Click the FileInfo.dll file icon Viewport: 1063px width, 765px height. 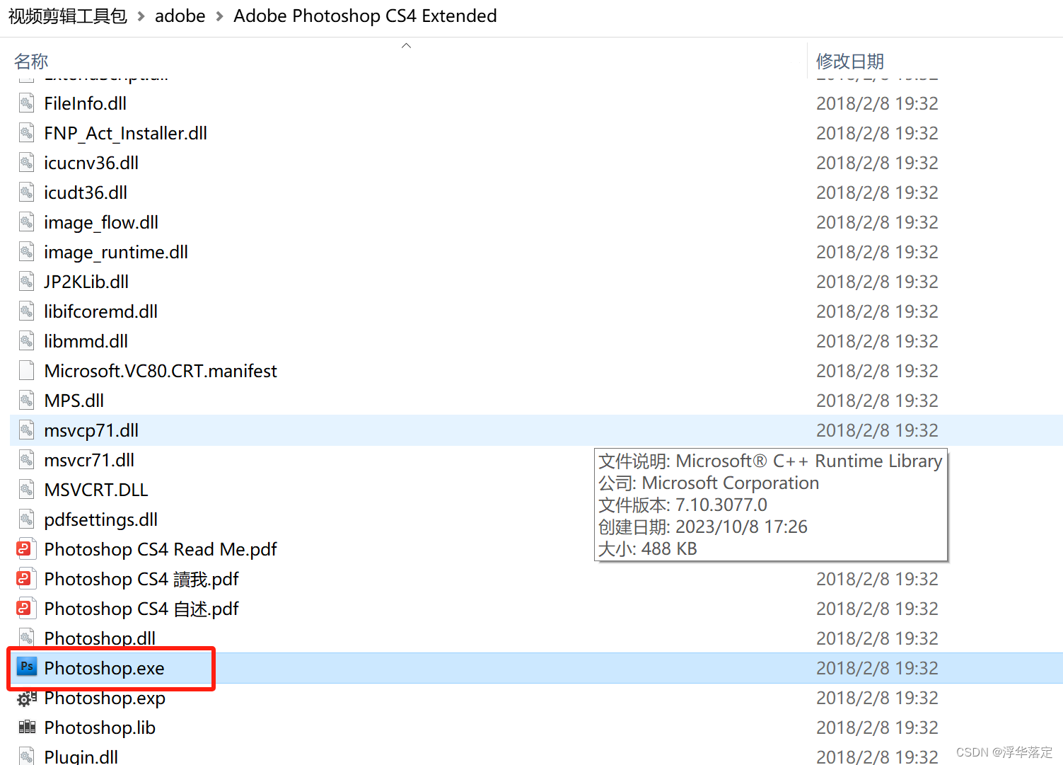tap(26, 103)
